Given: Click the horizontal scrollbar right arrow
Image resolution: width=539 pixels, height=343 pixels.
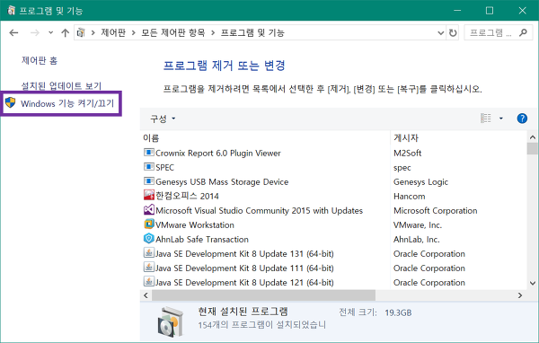Looking at the screenshot, I should pos(520,295).
